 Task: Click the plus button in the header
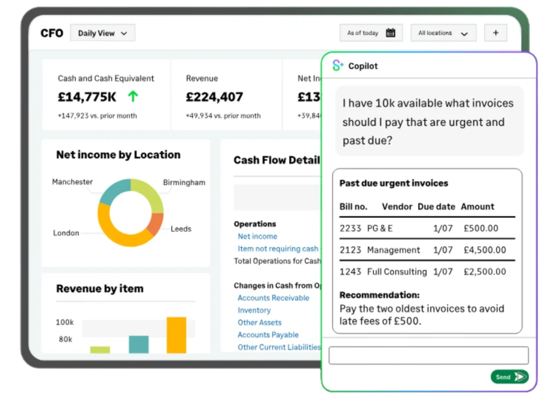click(495, 33)
